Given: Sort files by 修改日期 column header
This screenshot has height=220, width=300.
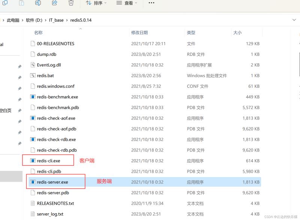Looking at the screenshot, I should coord(139,33).
